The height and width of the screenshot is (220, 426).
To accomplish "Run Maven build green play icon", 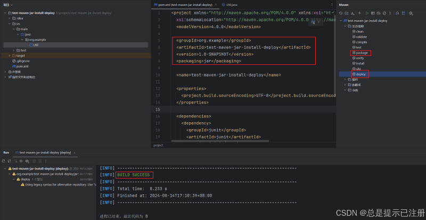I will [367, 13].
